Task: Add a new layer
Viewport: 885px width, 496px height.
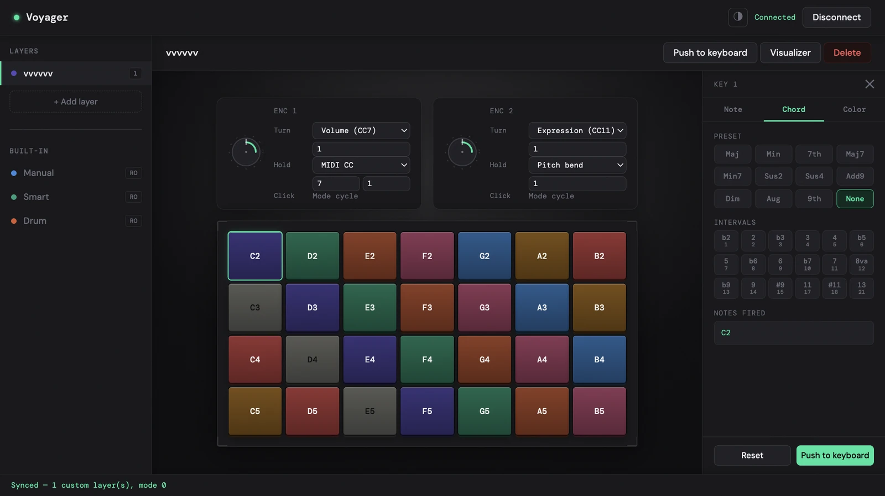Action: coord(76,102)
